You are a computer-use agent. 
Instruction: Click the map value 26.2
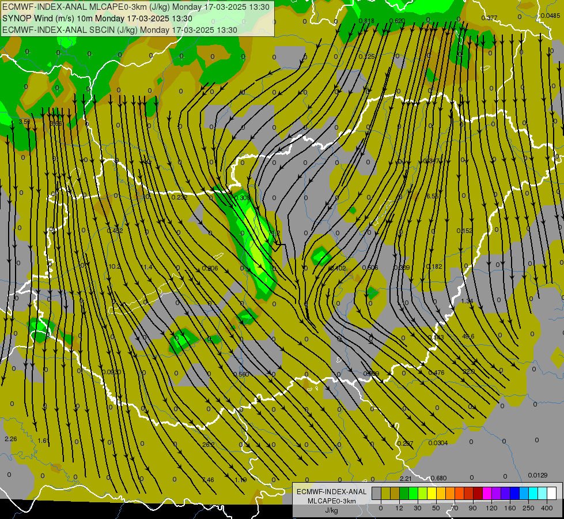tap(209, 445)
